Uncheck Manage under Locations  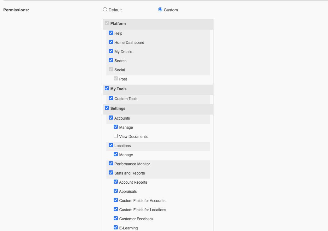point(116,154)
